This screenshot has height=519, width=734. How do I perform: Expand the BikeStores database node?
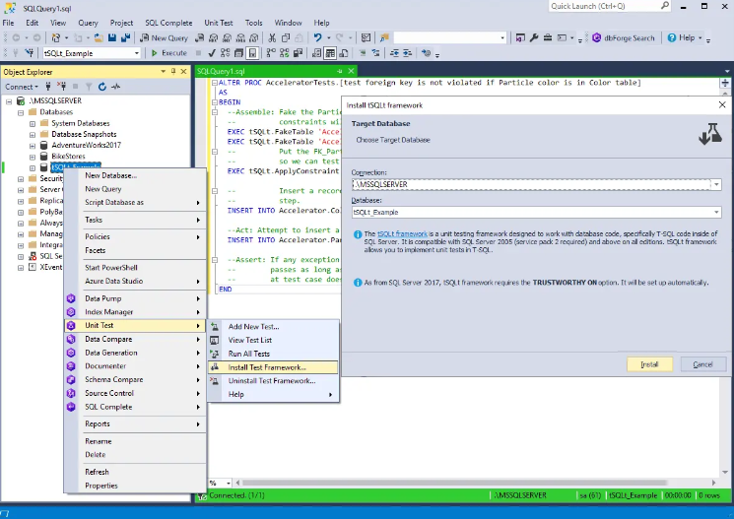33,157
